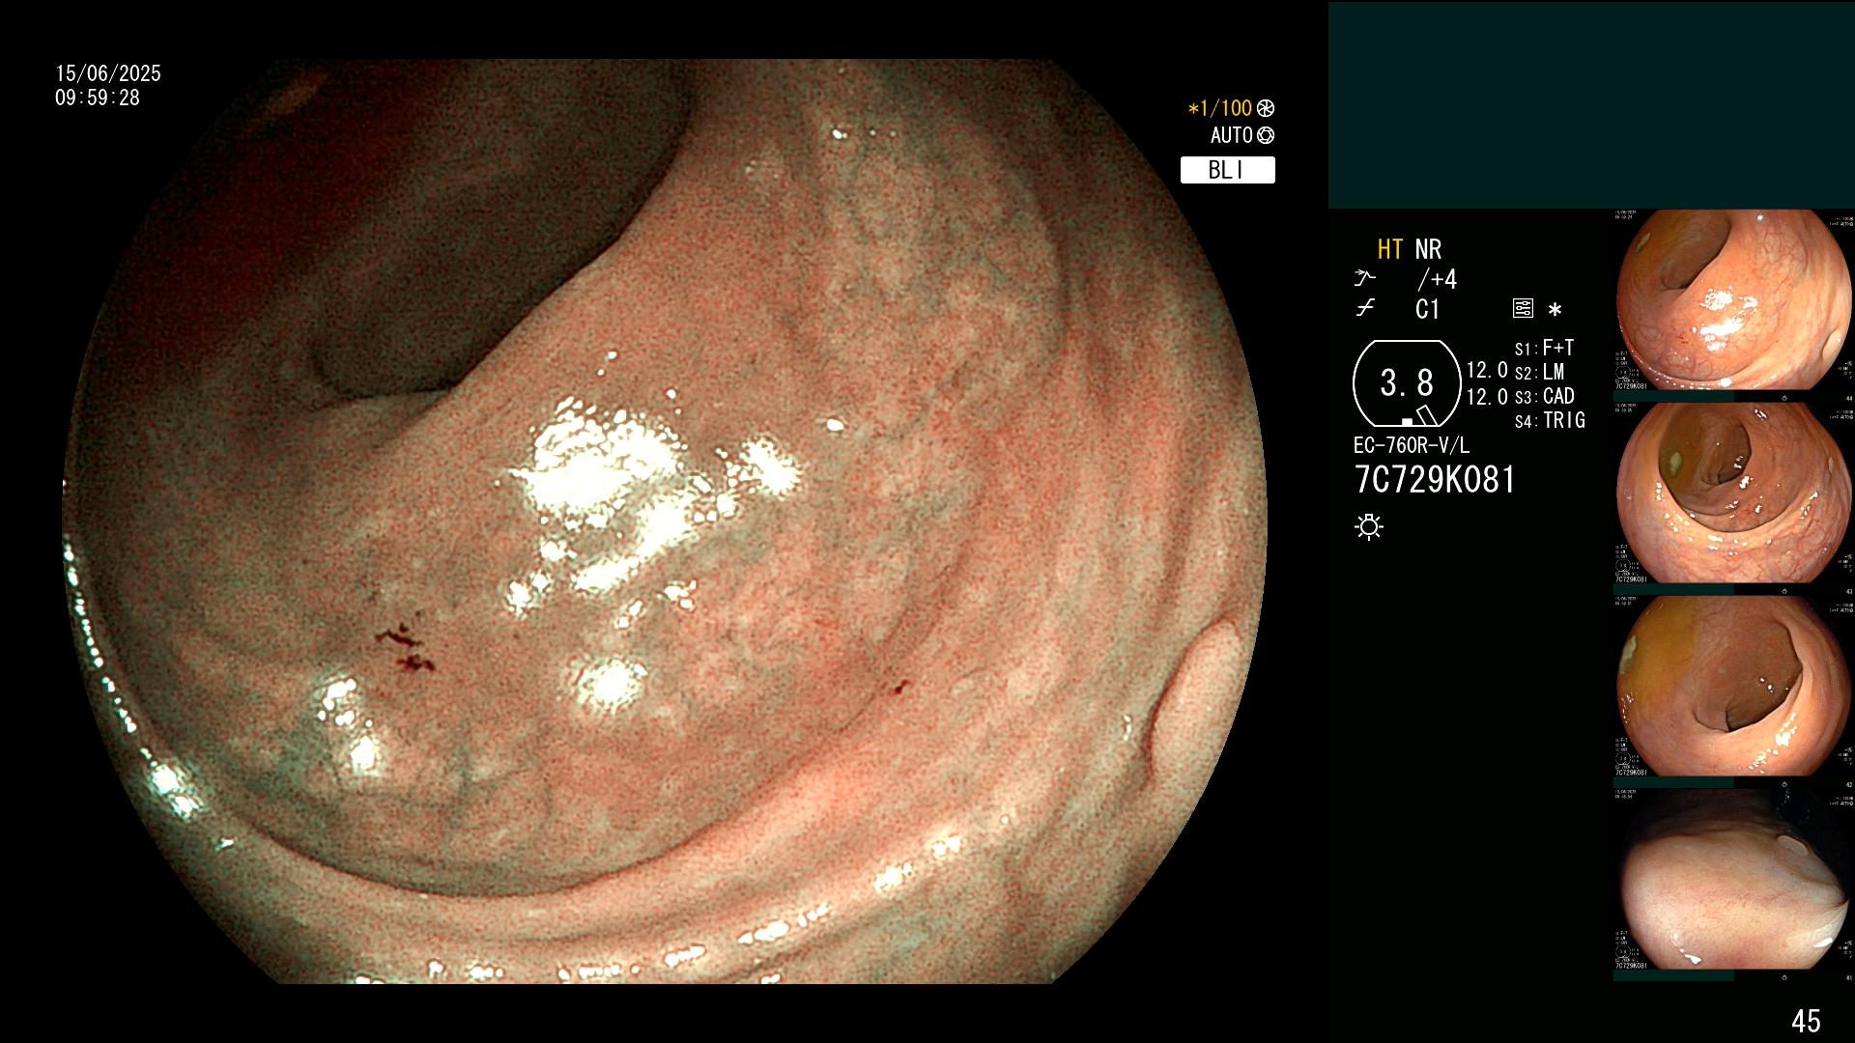Click the date 15/06/2025

tap(108, 73)
